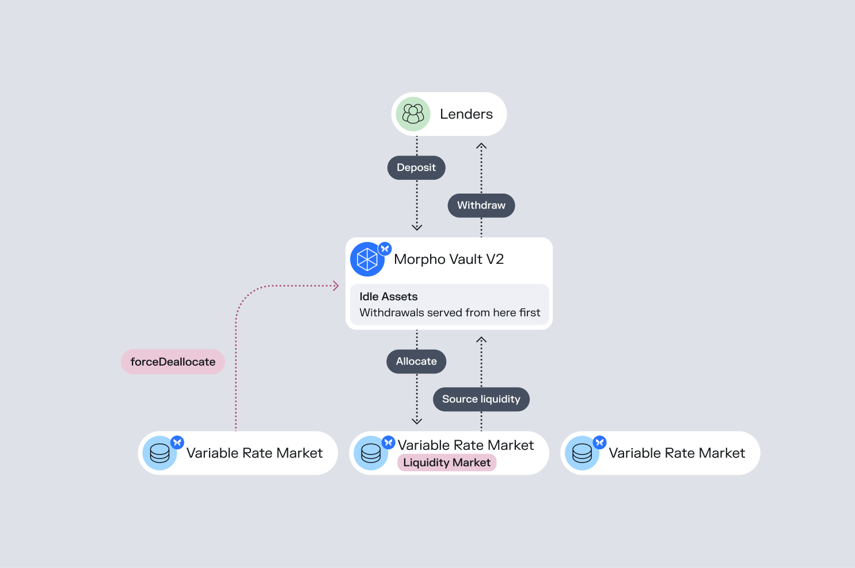Click the Idle Assets box in the vault
The image size is (855, 568).
click(450, 305)
